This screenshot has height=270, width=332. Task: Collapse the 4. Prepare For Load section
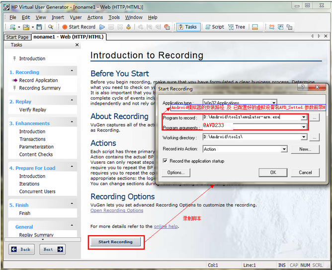coord(72,167)
